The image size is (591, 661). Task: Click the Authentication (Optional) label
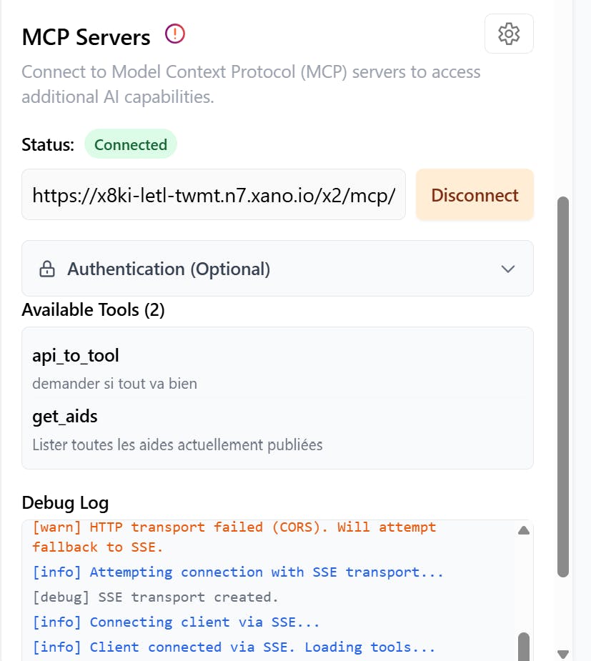pos(169,269)
